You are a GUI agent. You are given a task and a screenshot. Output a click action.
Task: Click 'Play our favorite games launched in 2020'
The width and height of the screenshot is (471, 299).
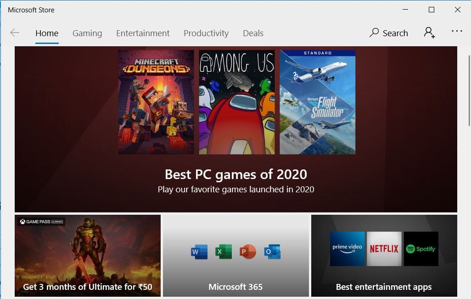coord(236,190)
